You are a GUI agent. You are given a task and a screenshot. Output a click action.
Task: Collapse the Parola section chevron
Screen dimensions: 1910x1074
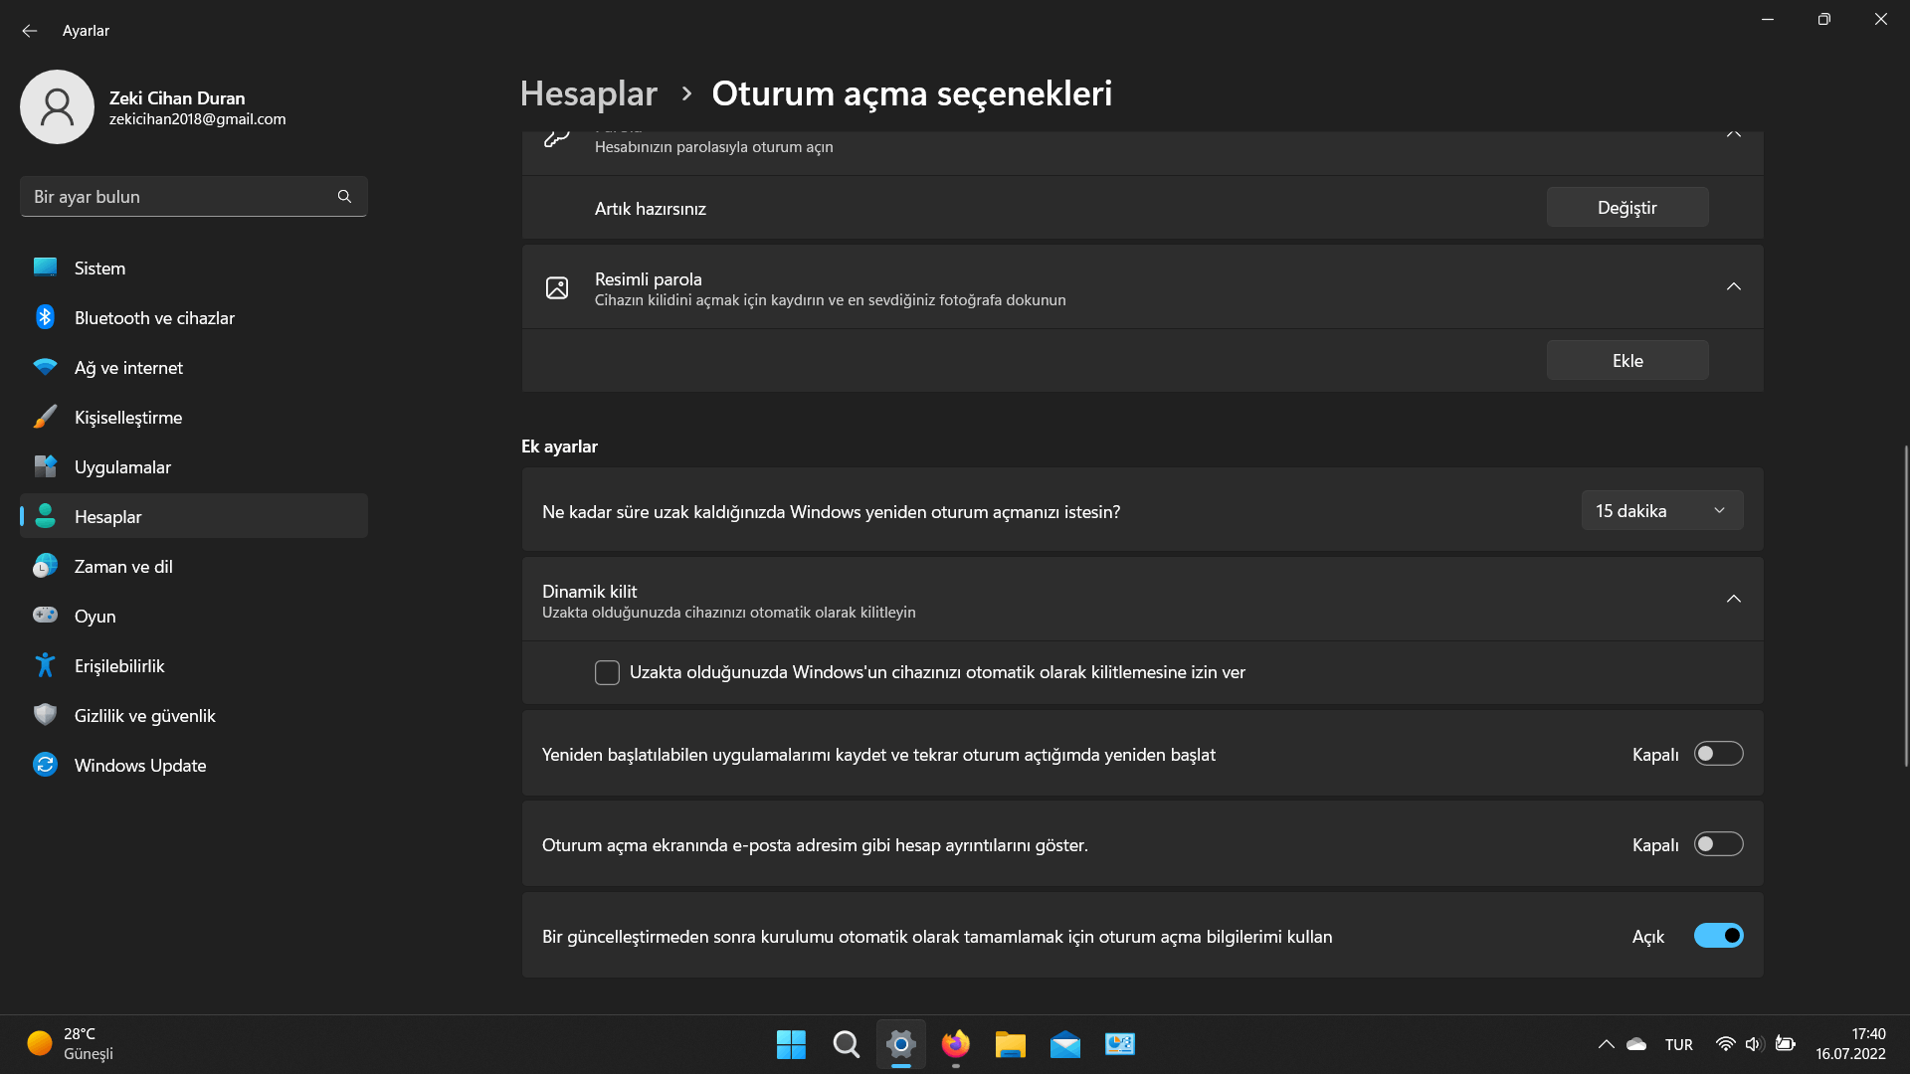(1734, 134)
